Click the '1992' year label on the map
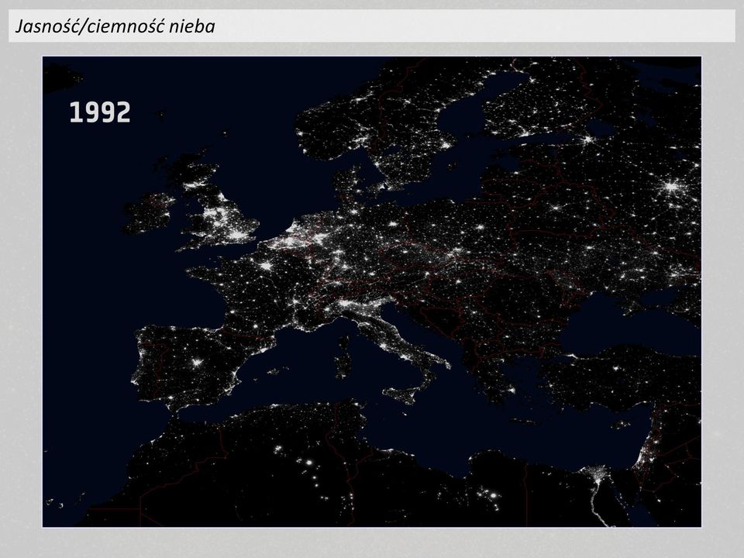 point(100,112)
